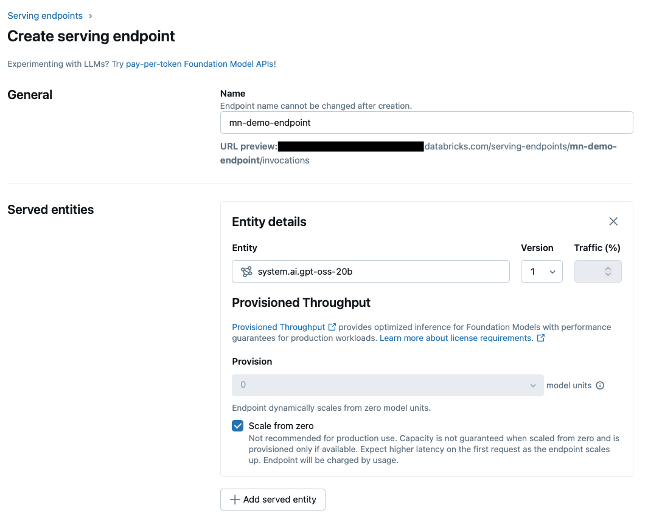This screenshot has width=648, height=522.
Task: Uncheck the Scale from zero checkbox
Action: coord(238,426)
